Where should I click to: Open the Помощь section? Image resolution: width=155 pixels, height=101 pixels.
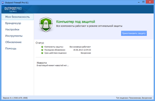click(11, 48)
